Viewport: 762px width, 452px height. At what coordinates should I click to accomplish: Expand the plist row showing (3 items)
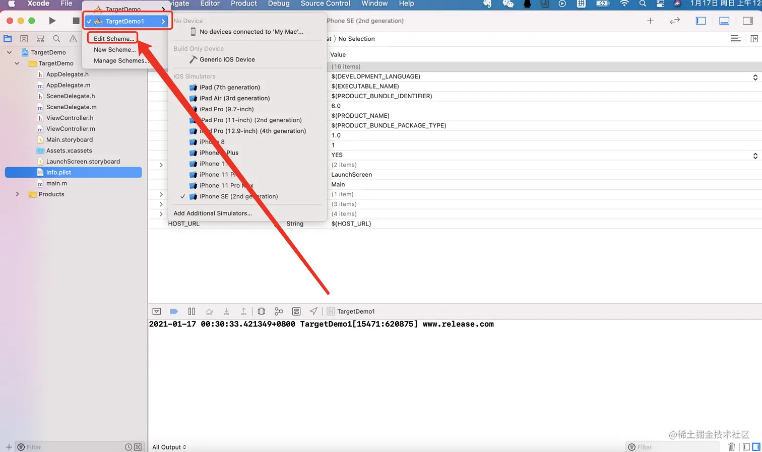[161, 204]
